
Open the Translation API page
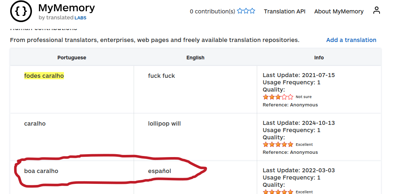[284, 11]
